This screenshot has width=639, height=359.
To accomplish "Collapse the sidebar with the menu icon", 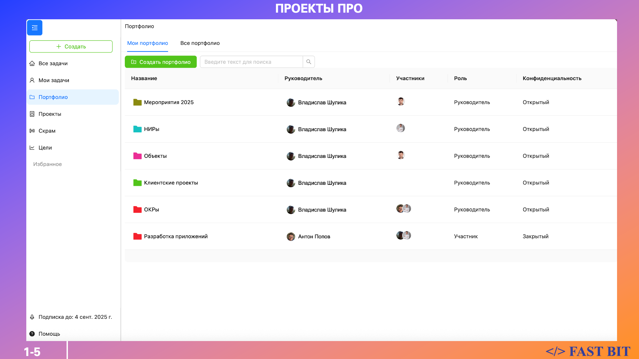I will coord(35,28).
